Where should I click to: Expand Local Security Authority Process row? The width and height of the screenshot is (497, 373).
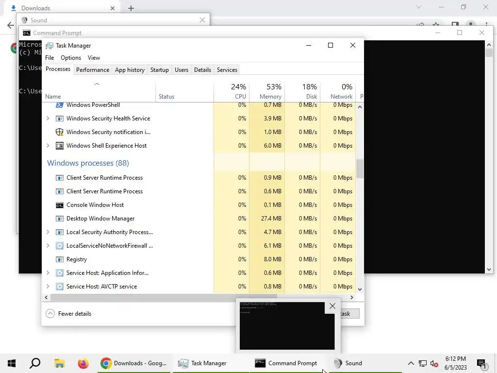[48, 232]
